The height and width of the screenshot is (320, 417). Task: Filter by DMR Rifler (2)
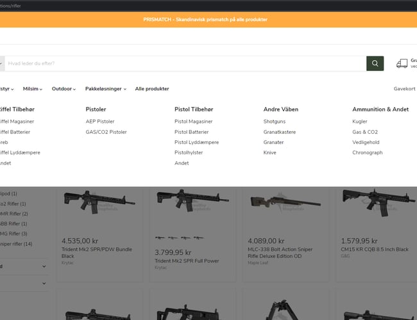tap(14, 214)
